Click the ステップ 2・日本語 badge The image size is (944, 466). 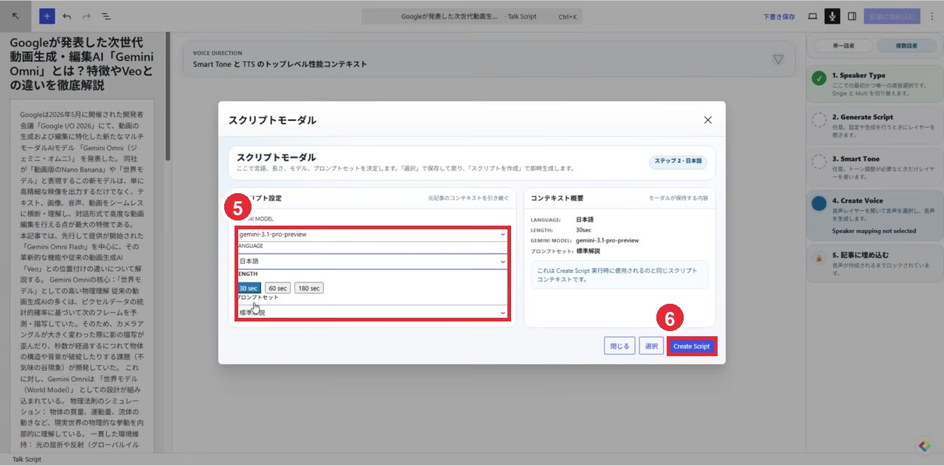tap(678, 161)
